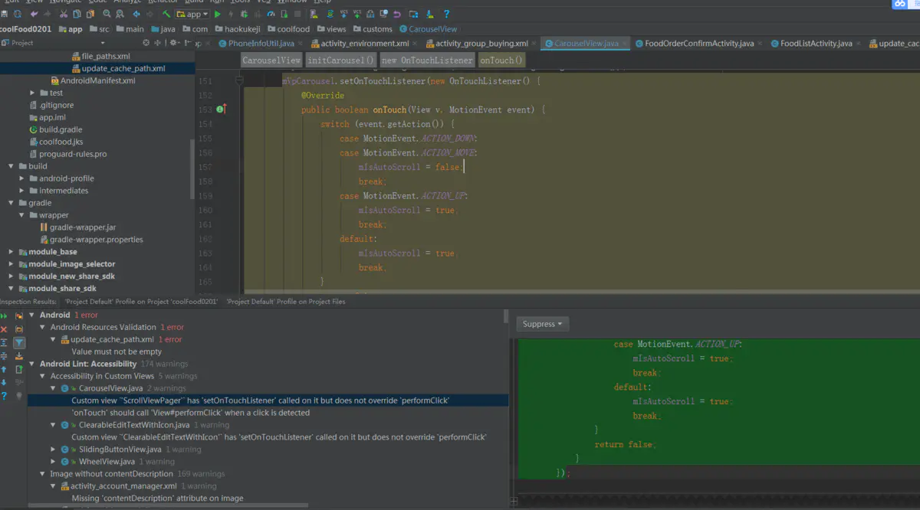The height and width of the screenshot is (510, 920).
Task: Click the Synchronize toolbar icon
Action: tap(19, 14)
